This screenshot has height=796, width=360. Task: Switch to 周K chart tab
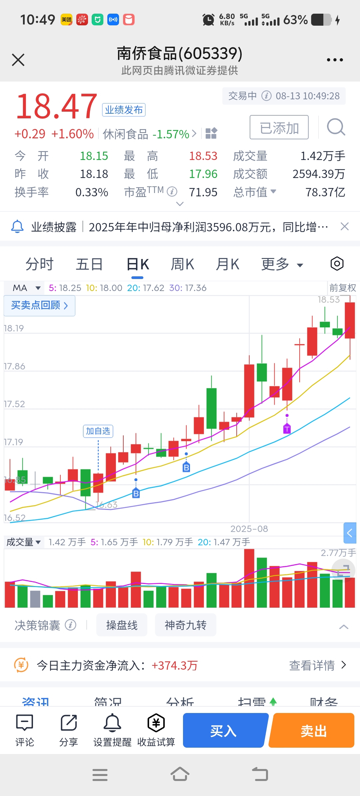(182, 264)
